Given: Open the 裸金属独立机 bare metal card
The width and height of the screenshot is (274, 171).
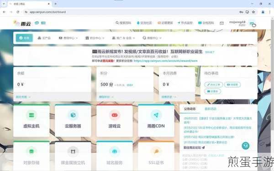Looking at the screenshot, I should coord(73,156).
